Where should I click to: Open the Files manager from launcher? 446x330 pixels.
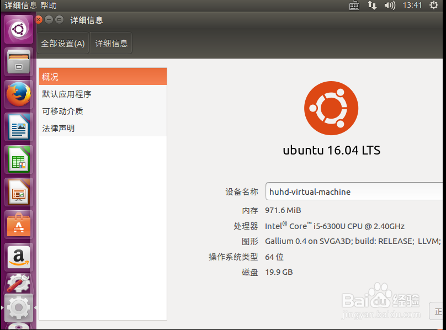point(19,62)
